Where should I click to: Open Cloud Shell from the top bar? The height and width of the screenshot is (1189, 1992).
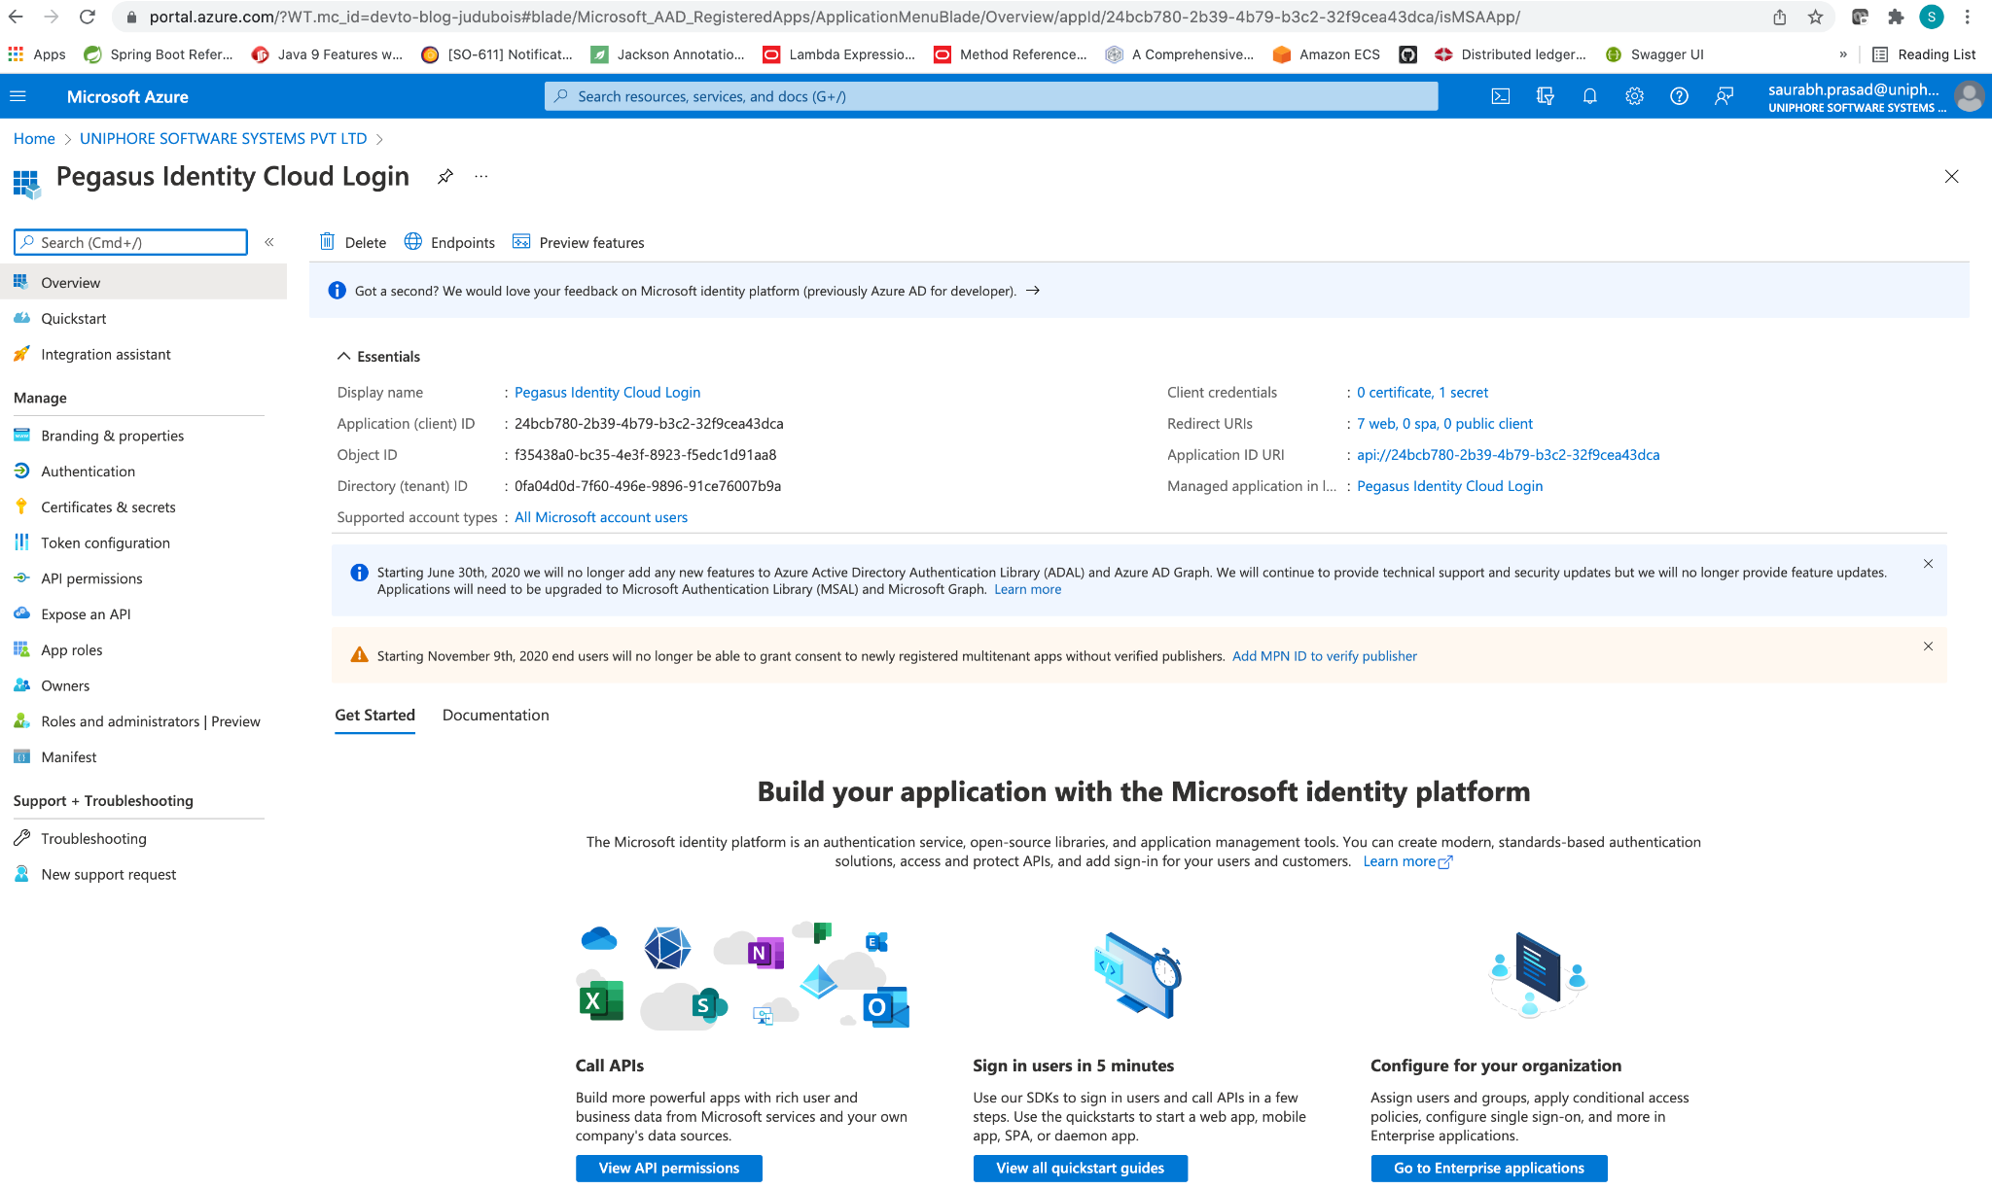coord(1501,96)
